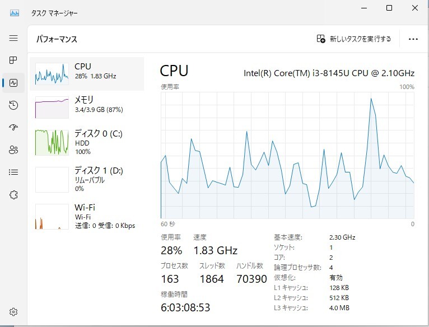Click the パフォーマンス page heading
This screenshot has width=429, height=327.
57,39
